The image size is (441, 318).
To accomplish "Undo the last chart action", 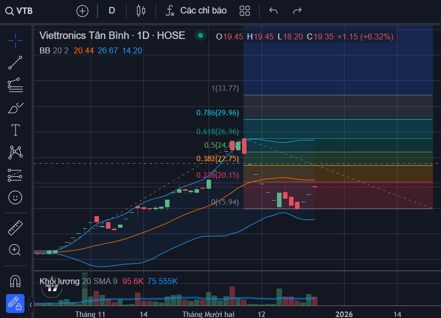I will coord(273,11).
